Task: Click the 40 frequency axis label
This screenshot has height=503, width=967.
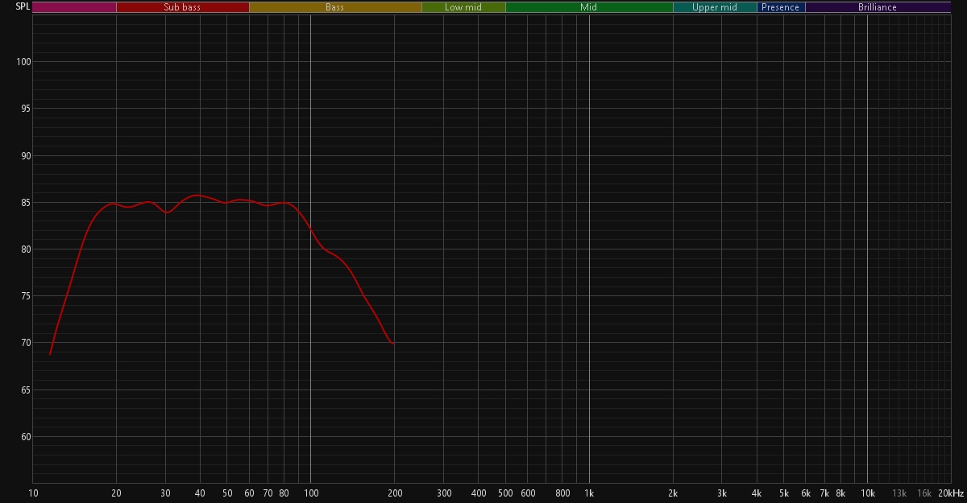Action: coord(201,493)
